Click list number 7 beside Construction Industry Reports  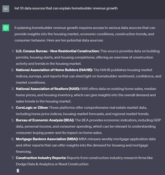point(13,158)
